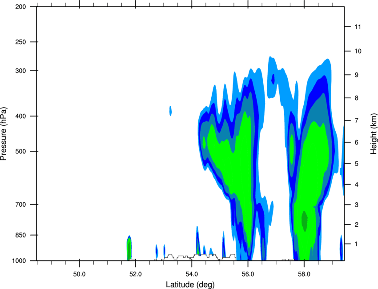The height and width of the screenshot is (289, 378).
Task: Select the 700 pressure tick label
Action: [20, 205]
